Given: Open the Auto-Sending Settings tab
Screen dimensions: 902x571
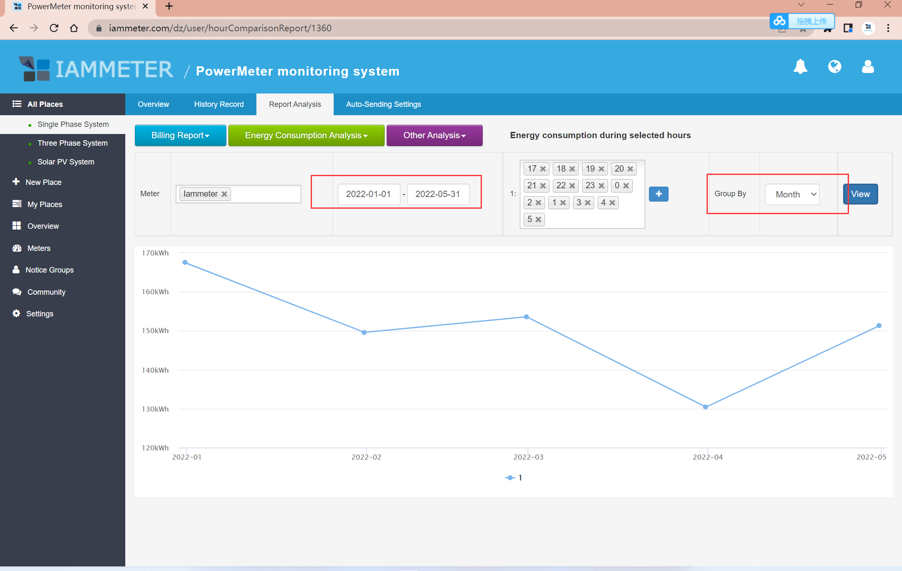Looking at the screenshot, I should pyautogui.click(x=383, y=104).
